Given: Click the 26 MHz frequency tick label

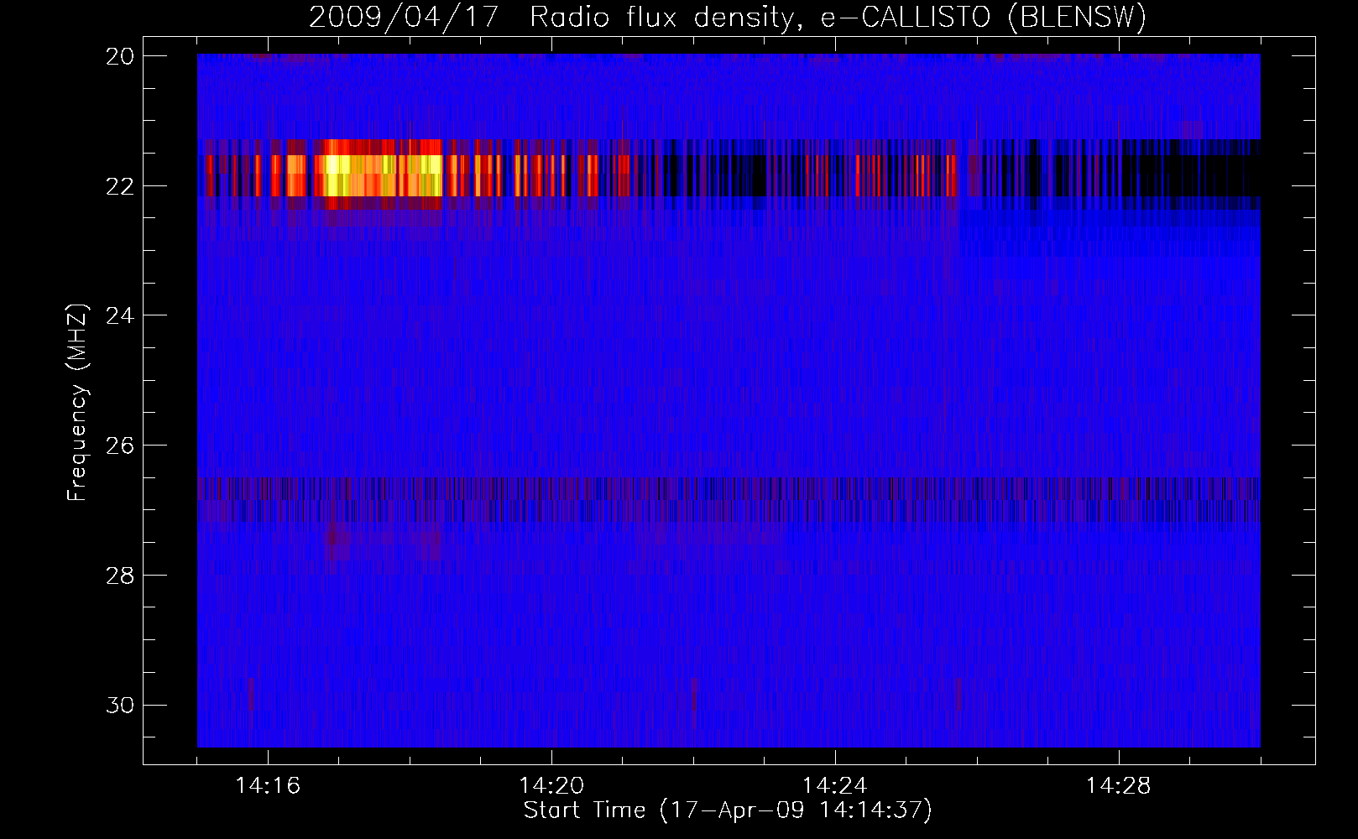Looking at the screenshot, I should [119, 446].
